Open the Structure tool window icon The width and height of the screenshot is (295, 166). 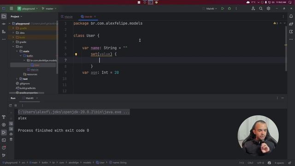tap(4, 32)
